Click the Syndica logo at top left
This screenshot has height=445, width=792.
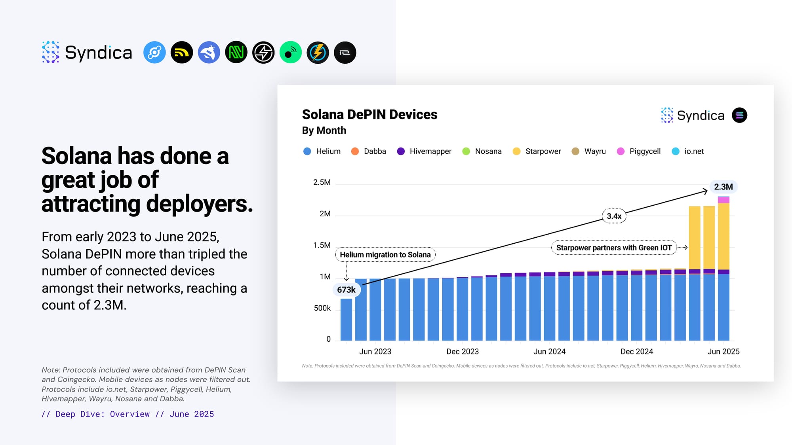pyautogui.click(x=87, y=52)
